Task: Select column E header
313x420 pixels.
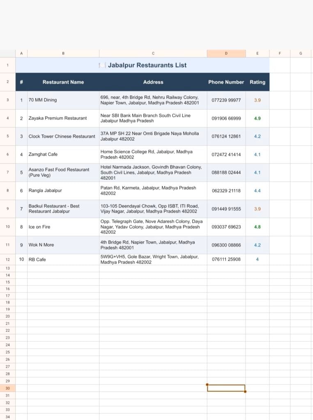Action: tap(258, 53)
